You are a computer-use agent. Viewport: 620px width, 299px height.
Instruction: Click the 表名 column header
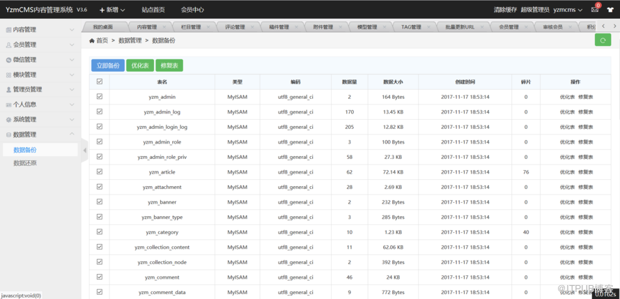[162, 82]
